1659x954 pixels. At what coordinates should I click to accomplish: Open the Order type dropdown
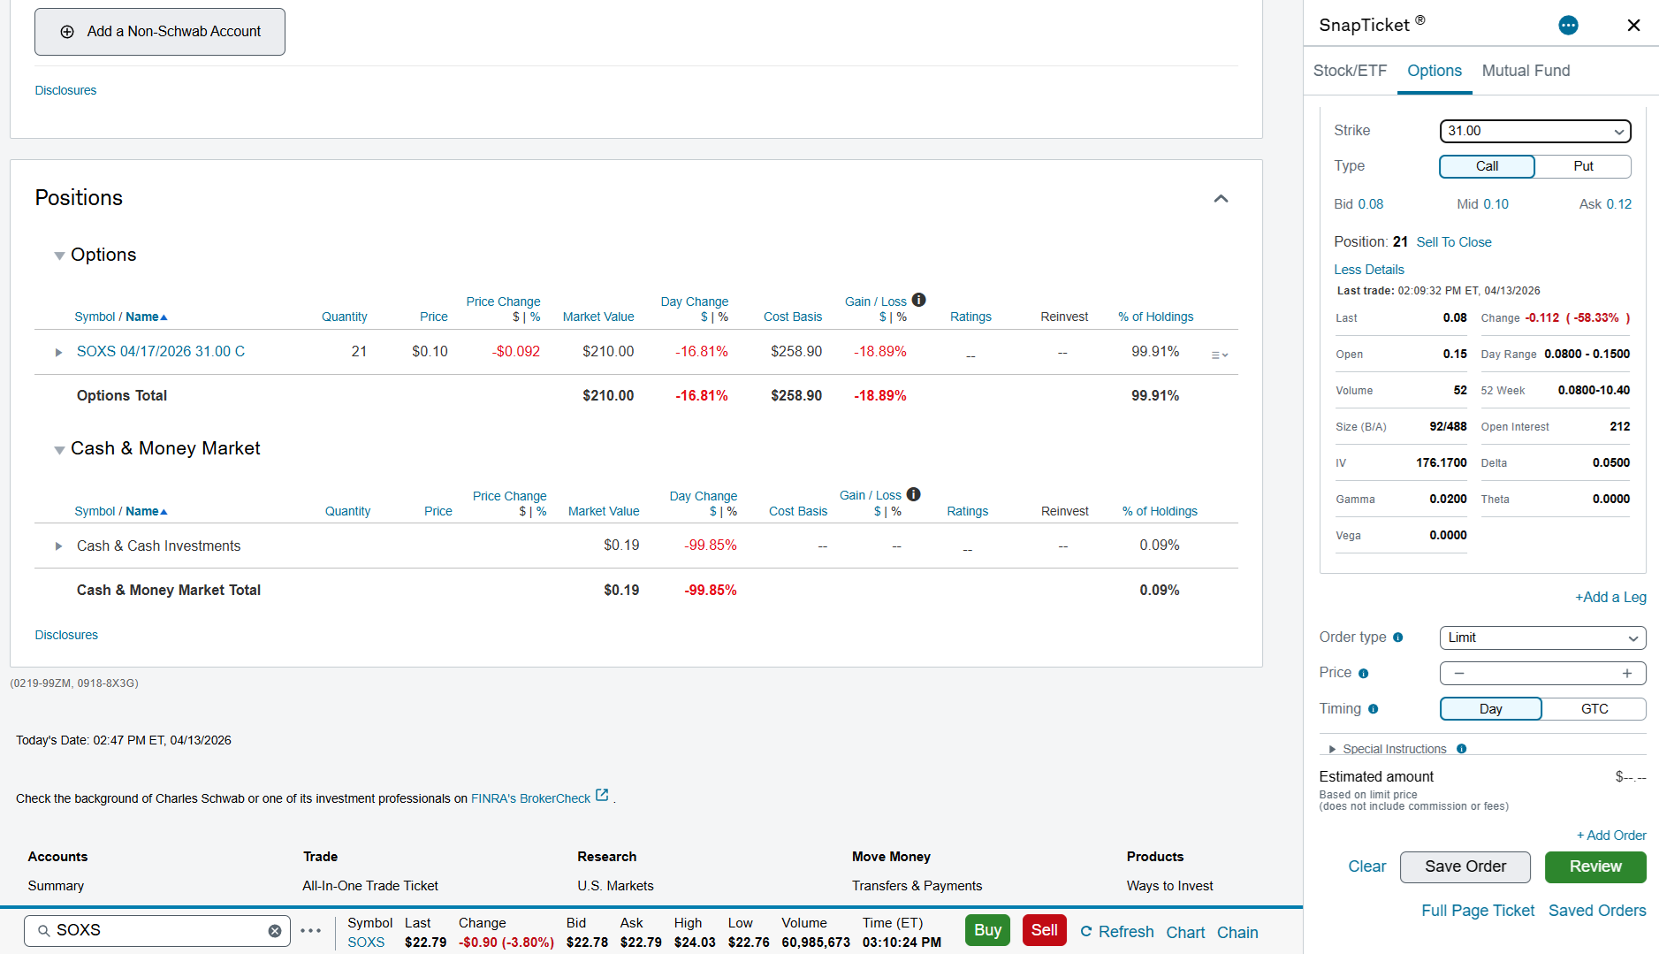[x=1543, y=637]
